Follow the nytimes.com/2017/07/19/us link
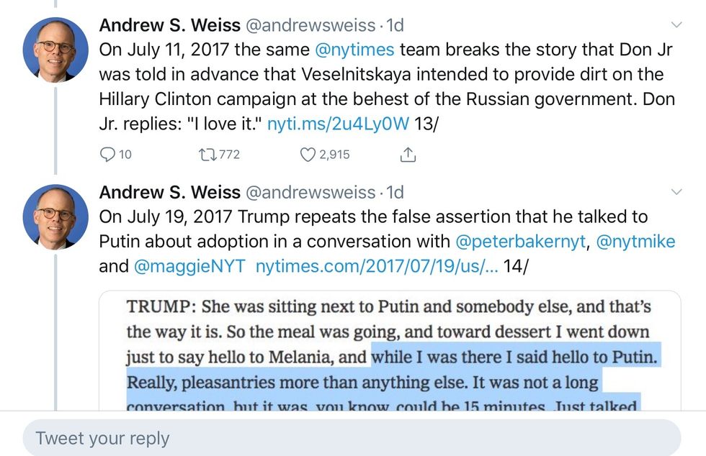Screen dimensions: 706x456 pyautogui.click(x=377, y=265)
